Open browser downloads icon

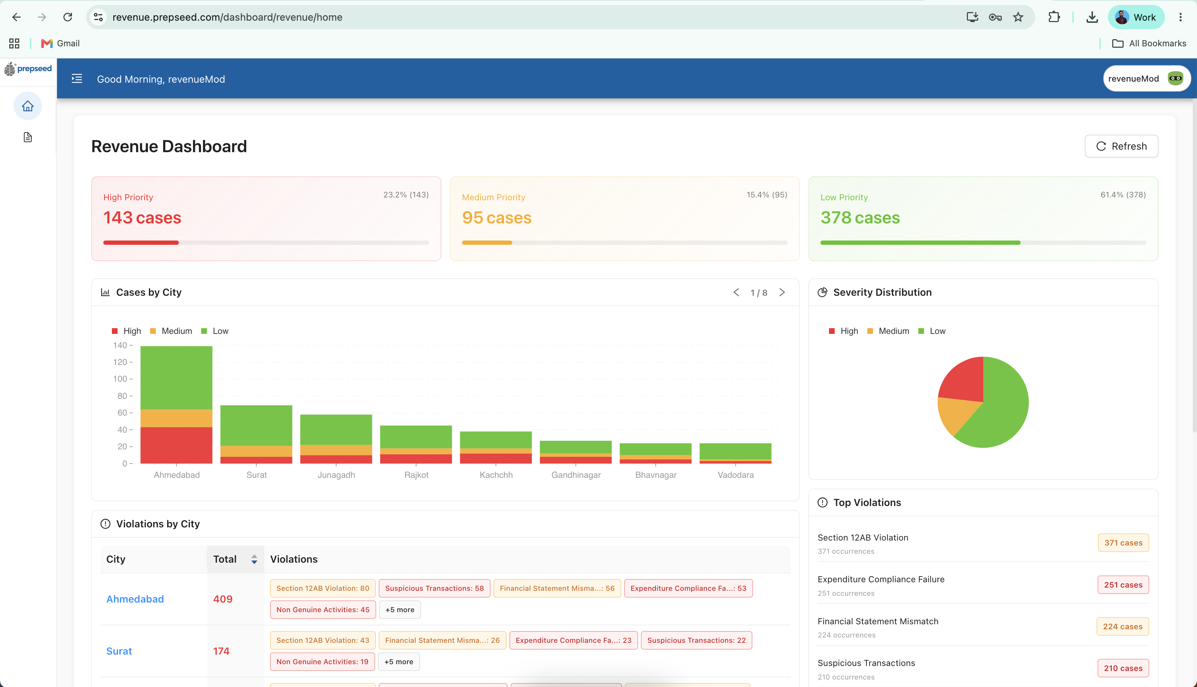1092,17
